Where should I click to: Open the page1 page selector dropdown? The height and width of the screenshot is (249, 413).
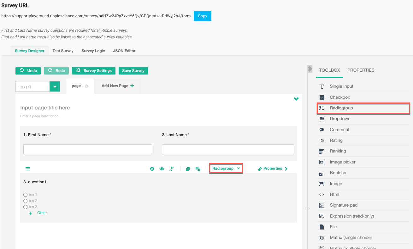pos(55,87)
